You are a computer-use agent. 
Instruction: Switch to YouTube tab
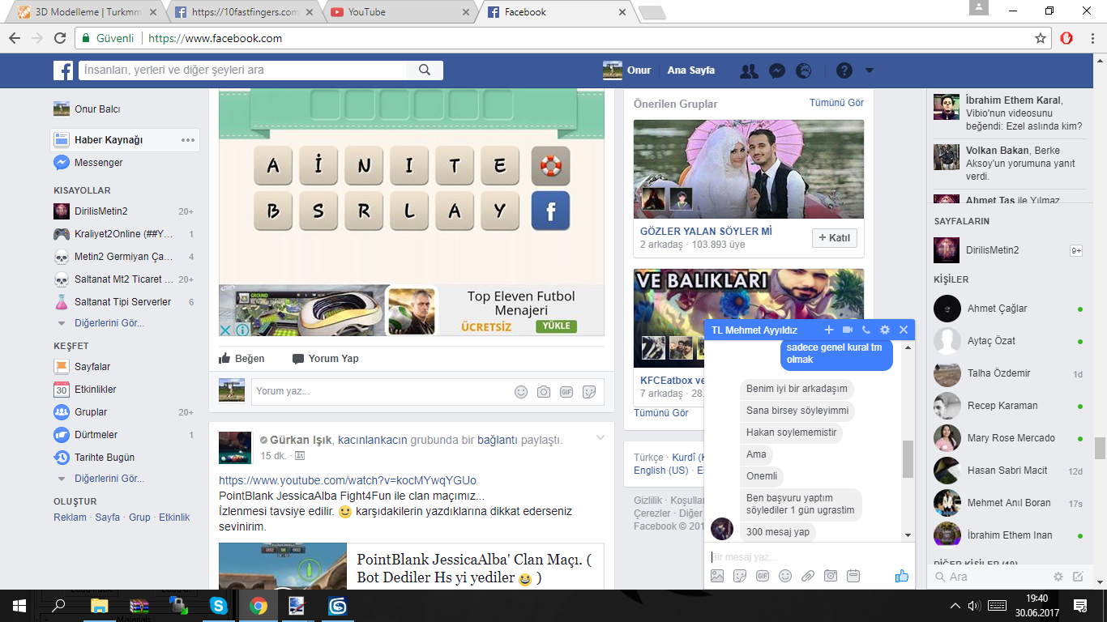click(400, 12)
